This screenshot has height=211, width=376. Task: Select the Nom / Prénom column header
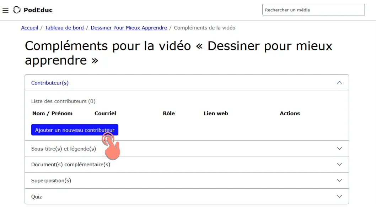pos(52,113)
